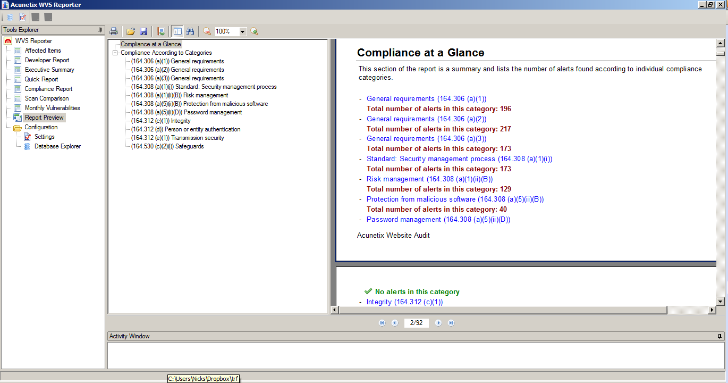The height and width of the screenshot is (383, 728).
Task: Select Quick Report item
Action: (41, 79)
